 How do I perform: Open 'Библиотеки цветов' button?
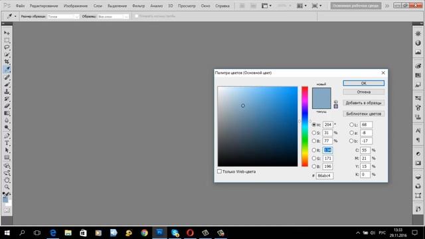pos(363,114)
